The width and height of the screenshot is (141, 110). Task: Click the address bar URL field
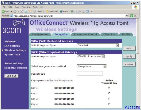[x=69, y=16]
